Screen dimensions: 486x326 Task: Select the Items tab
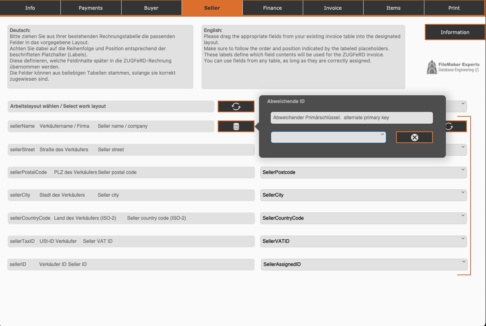[x=393, y=8]
